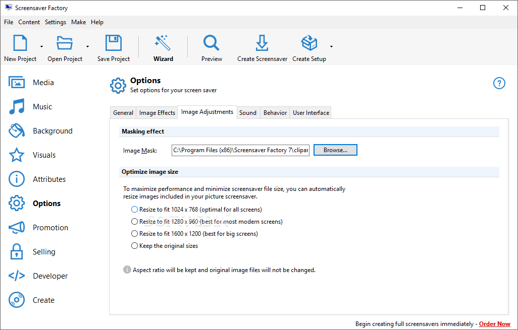Image resolution: width=518 pixels, height=330 pixels.
Task: Click Create Screensaver download icon
Action: pyautogui.click(x=262, y=43)
